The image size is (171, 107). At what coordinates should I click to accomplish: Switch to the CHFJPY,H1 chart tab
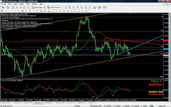(x=92, y=103)
